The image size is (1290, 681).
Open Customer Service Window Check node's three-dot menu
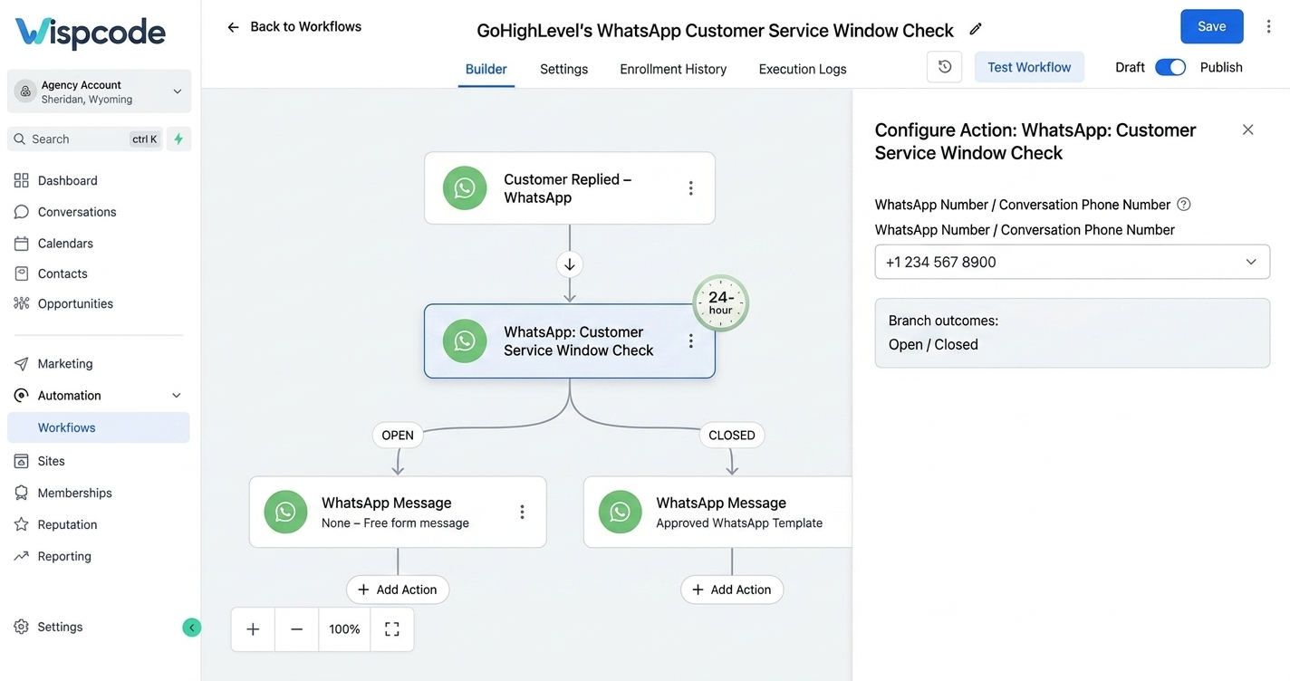point(690,341)
